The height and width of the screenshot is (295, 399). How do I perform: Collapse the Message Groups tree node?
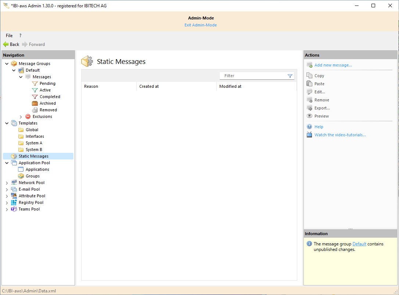(7, 64)
